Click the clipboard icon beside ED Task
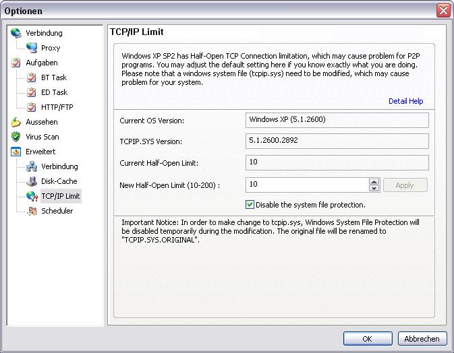This screenshot has height=353, width=454. tap(31, 92)
